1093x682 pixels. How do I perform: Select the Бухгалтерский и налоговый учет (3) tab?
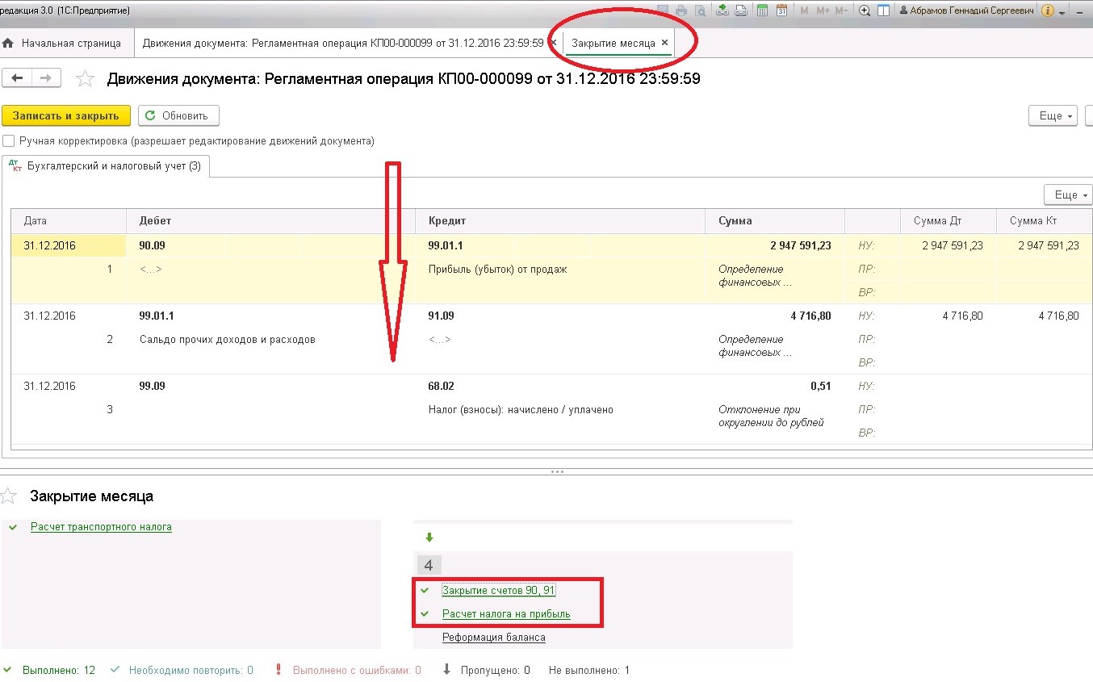pyautogui.click(x=106, y=166)
